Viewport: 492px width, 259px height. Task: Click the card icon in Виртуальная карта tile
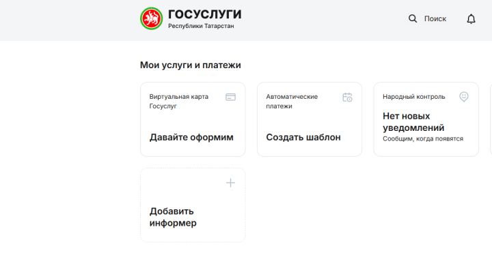click(x=230, y=97)
